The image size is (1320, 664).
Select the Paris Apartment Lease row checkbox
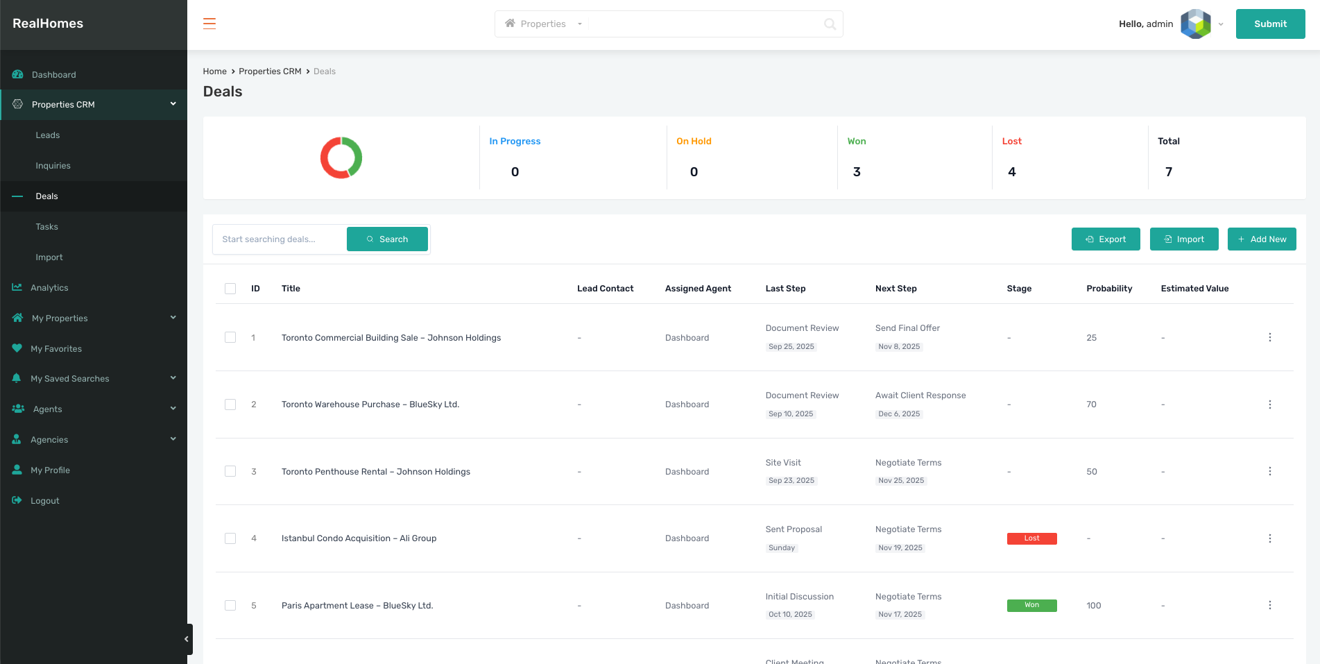230,606
